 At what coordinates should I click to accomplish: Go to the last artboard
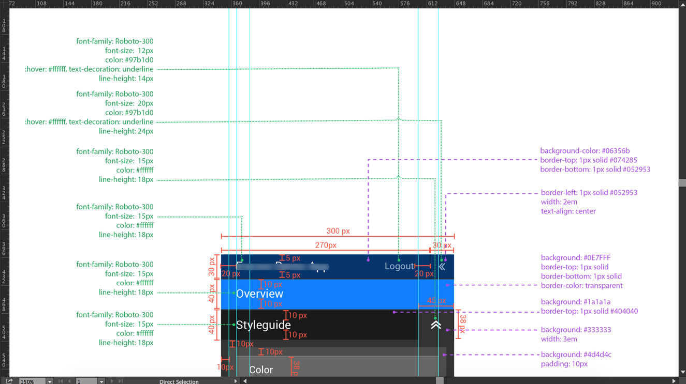[121, 381]
